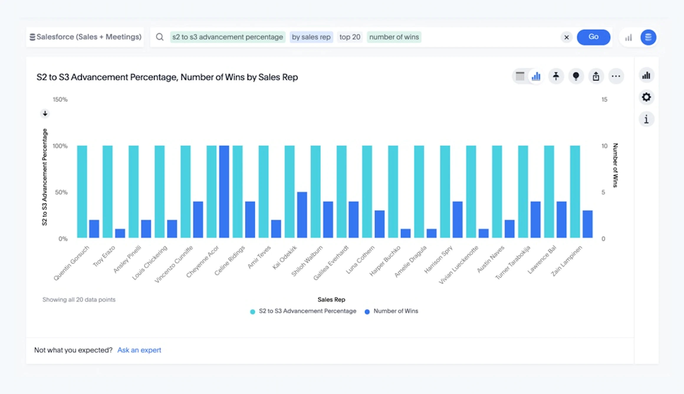Screen dimensions: 684x394
Task: Click Cheyenne Acor's tall wins bar
Action: [x=224, y=192]
